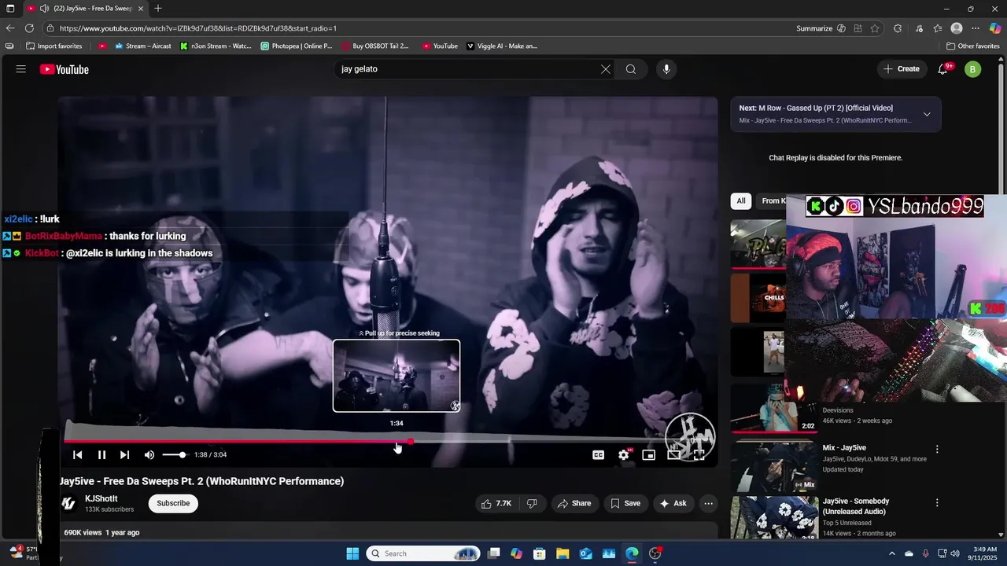Open the Windows Start menu
The image size is (1007, 566).
(x=352, y=553)
